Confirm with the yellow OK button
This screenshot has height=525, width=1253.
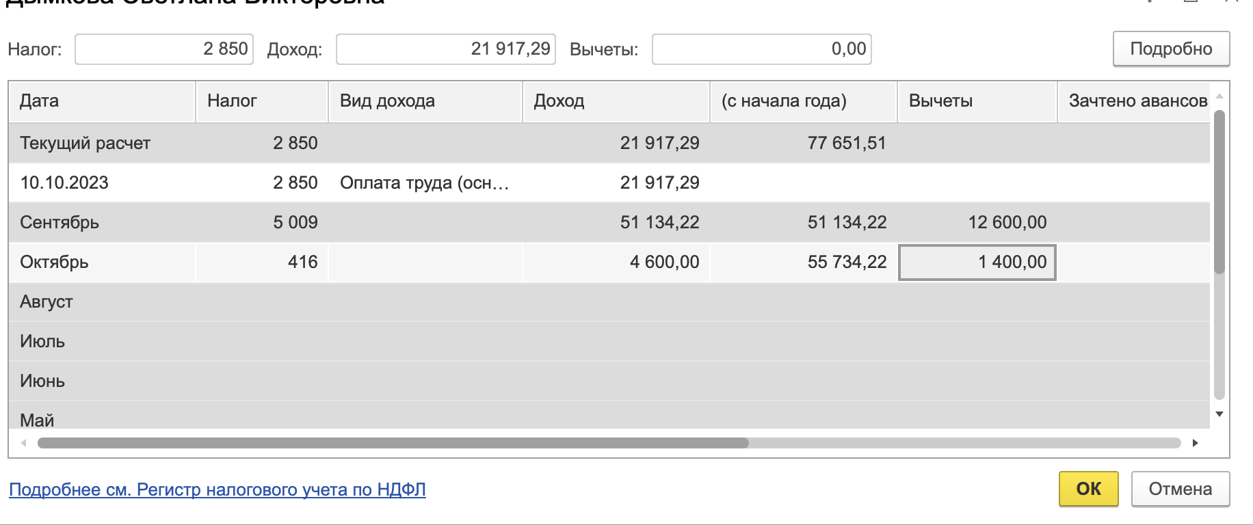1088,489
